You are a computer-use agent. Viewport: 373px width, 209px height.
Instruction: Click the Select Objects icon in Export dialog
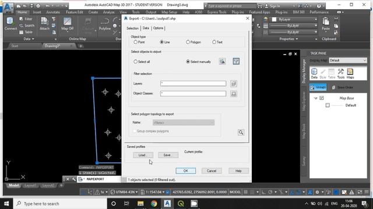coord(222,62)
